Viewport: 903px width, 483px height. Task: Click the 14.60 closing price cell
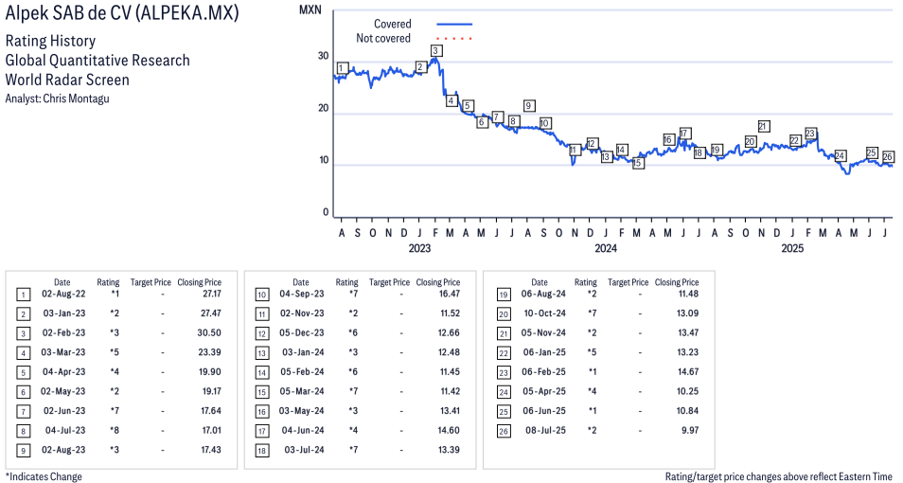450,431
